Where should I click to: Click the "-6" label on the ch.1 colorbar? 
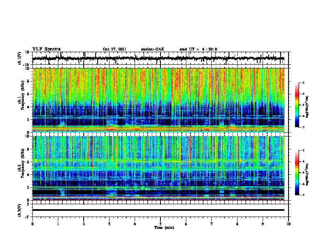click(303, 116)
